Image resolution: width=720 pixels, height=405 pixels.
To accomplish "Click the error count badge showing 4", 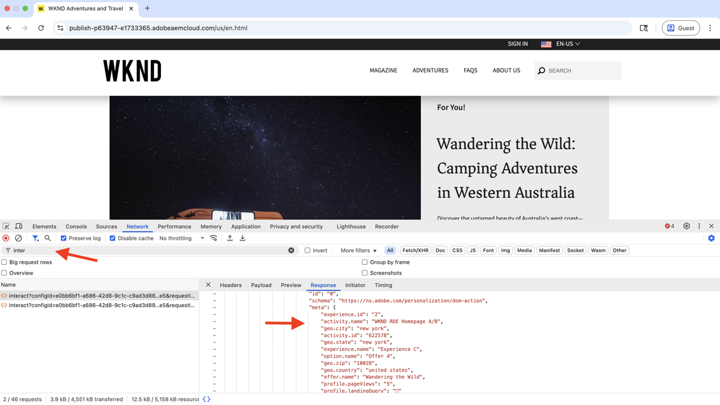I will 669,226.
